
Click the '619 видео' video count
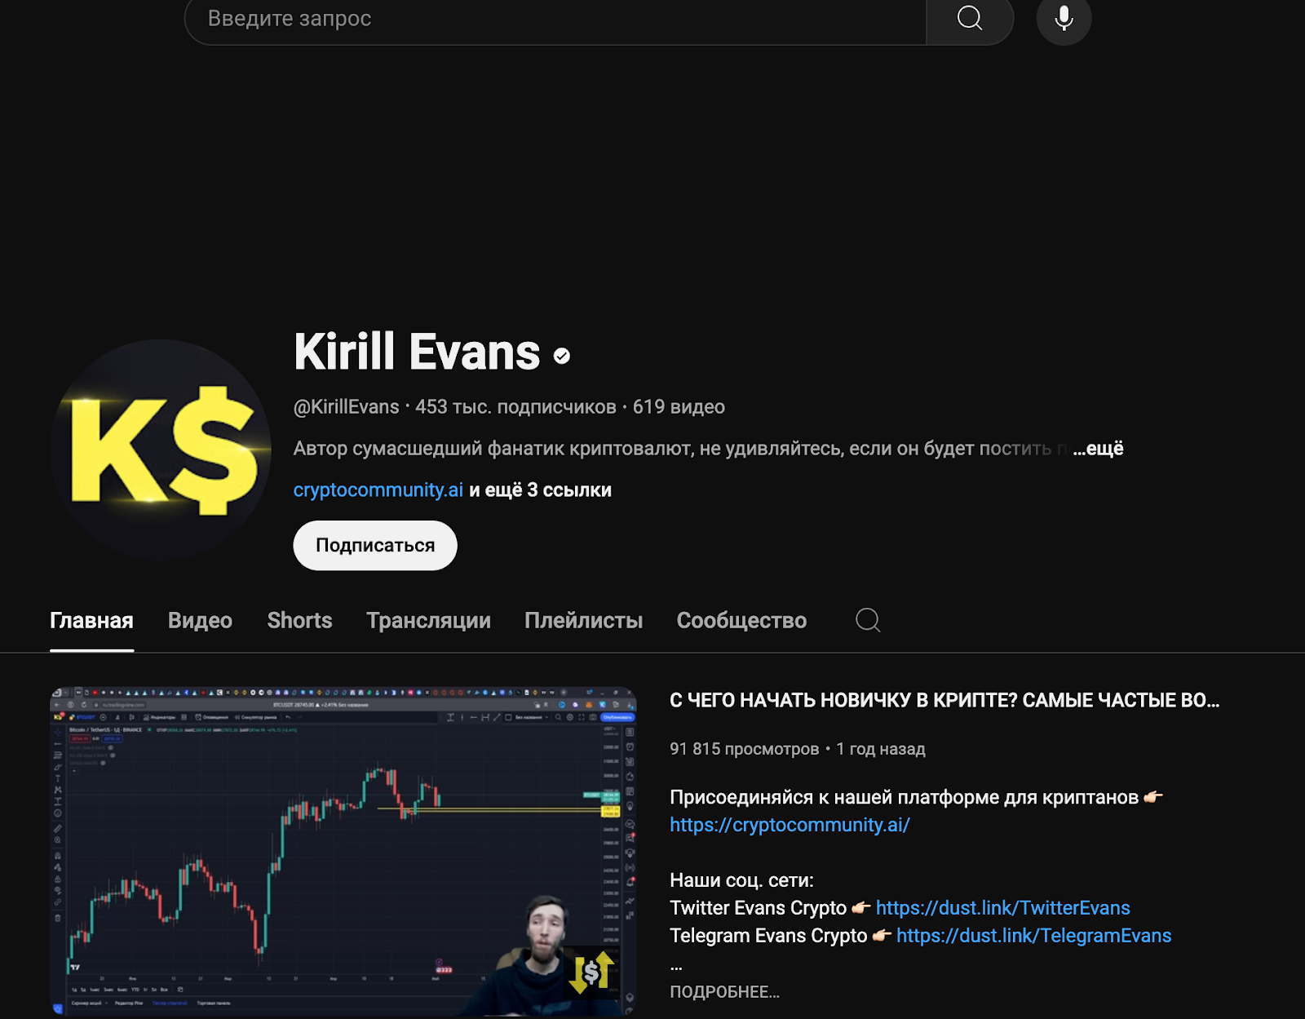(x=679, y=407)
